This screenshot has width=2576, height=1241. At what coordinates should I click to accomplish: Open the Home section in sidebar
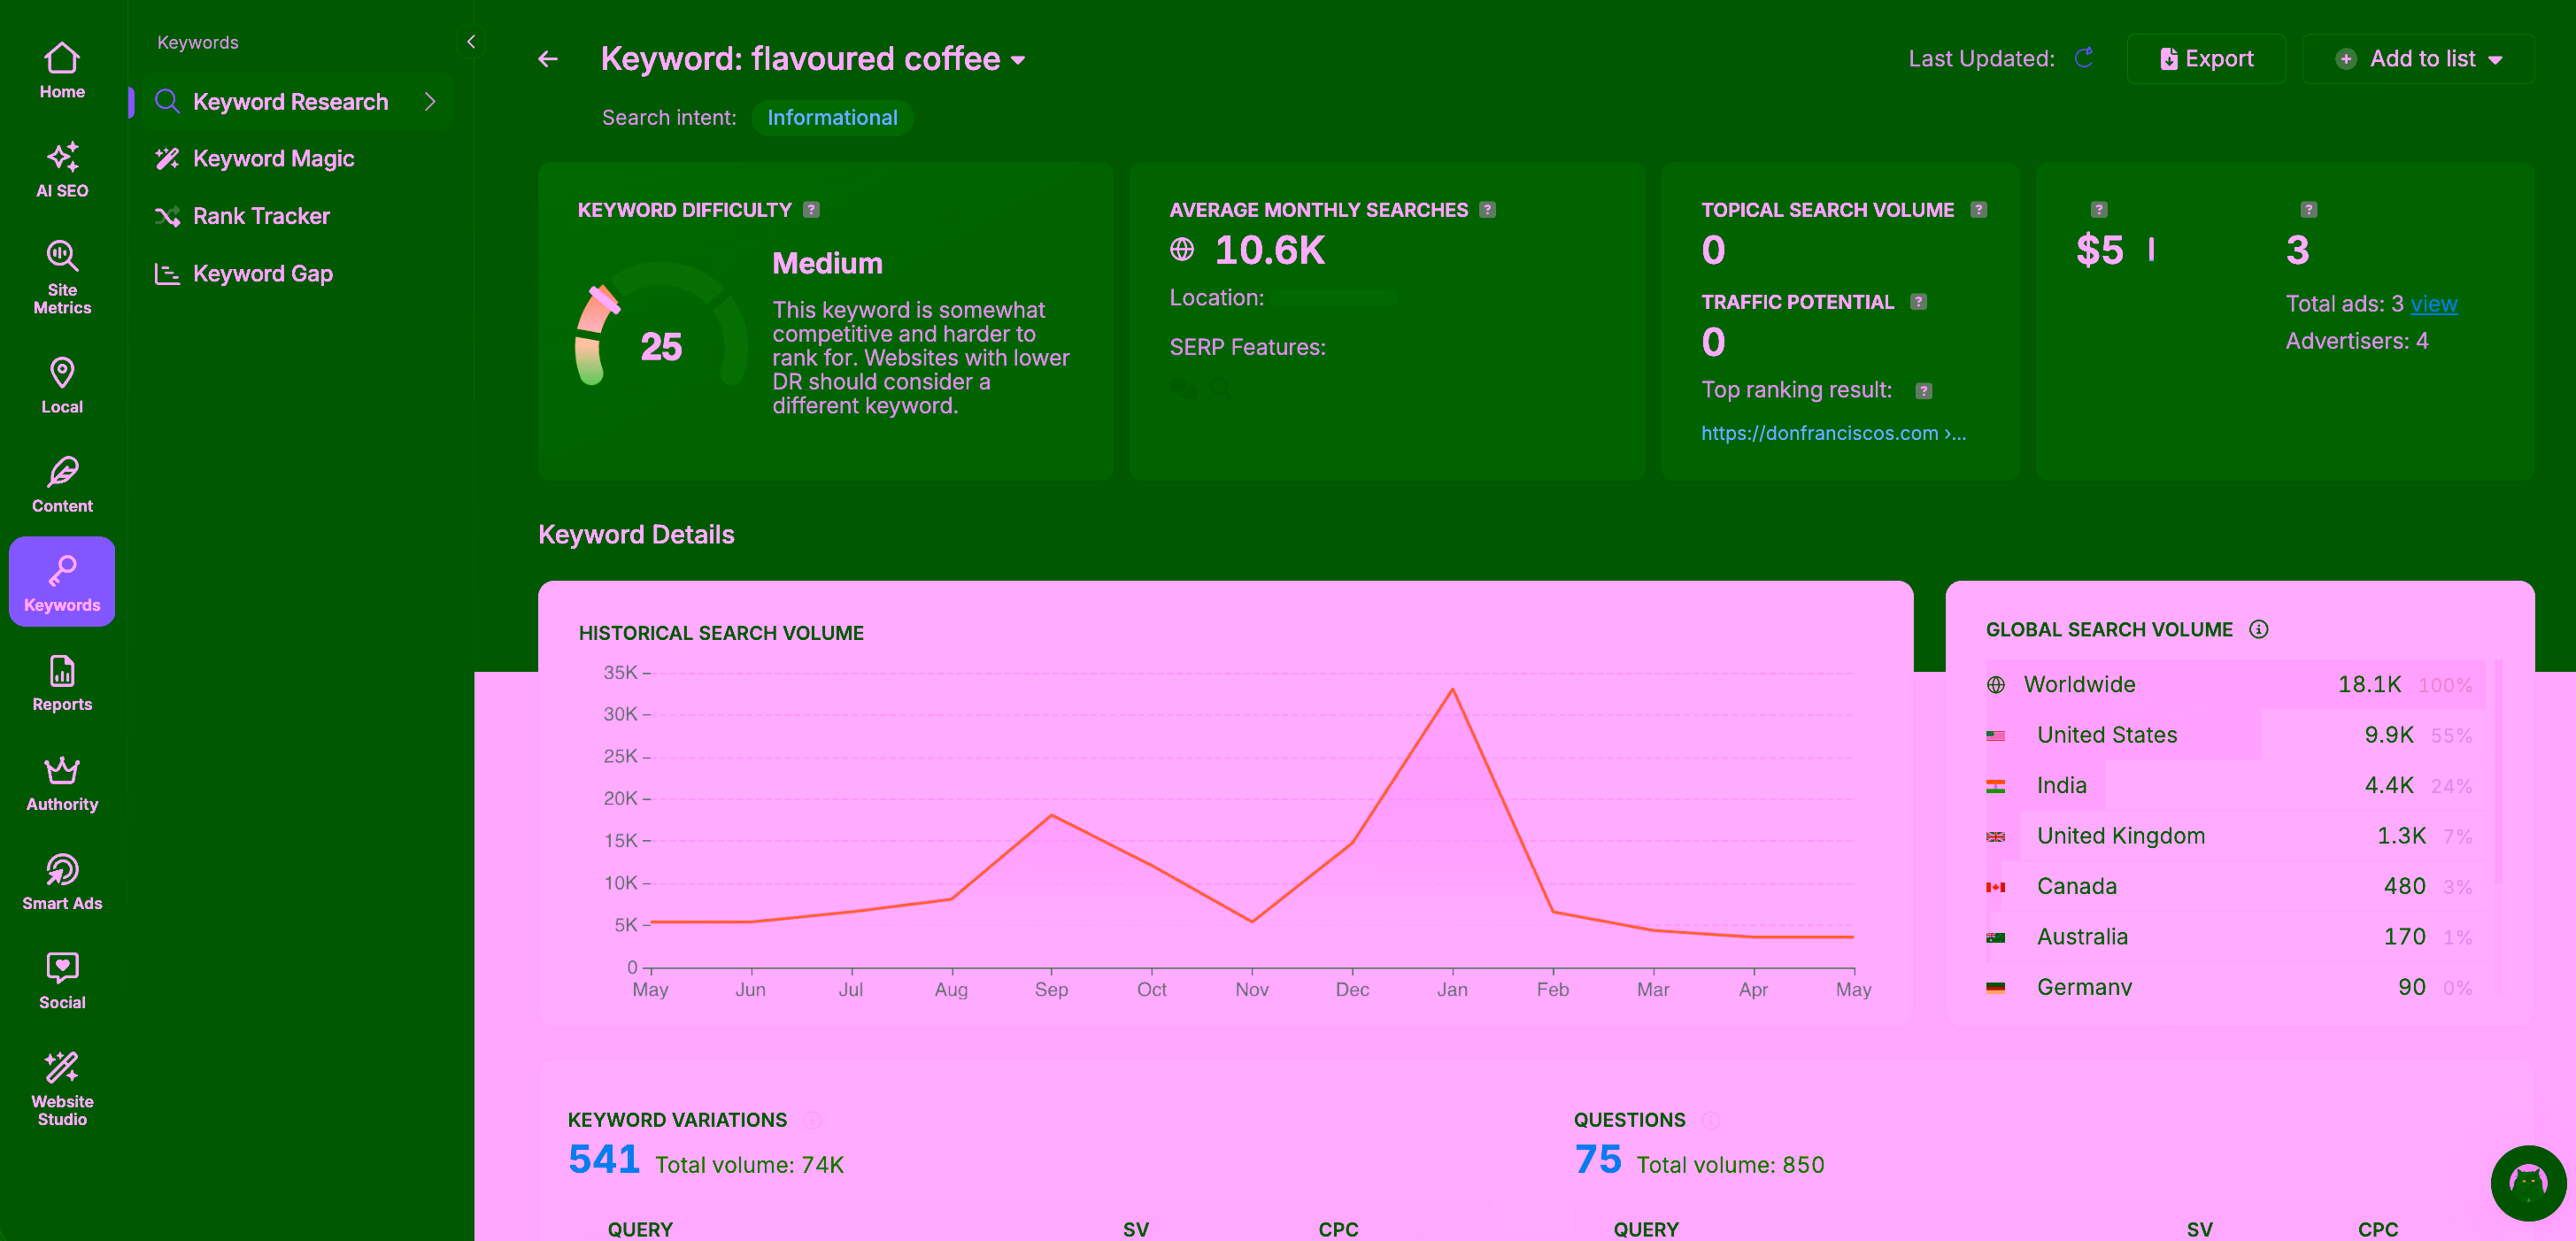tap(62, 70)
